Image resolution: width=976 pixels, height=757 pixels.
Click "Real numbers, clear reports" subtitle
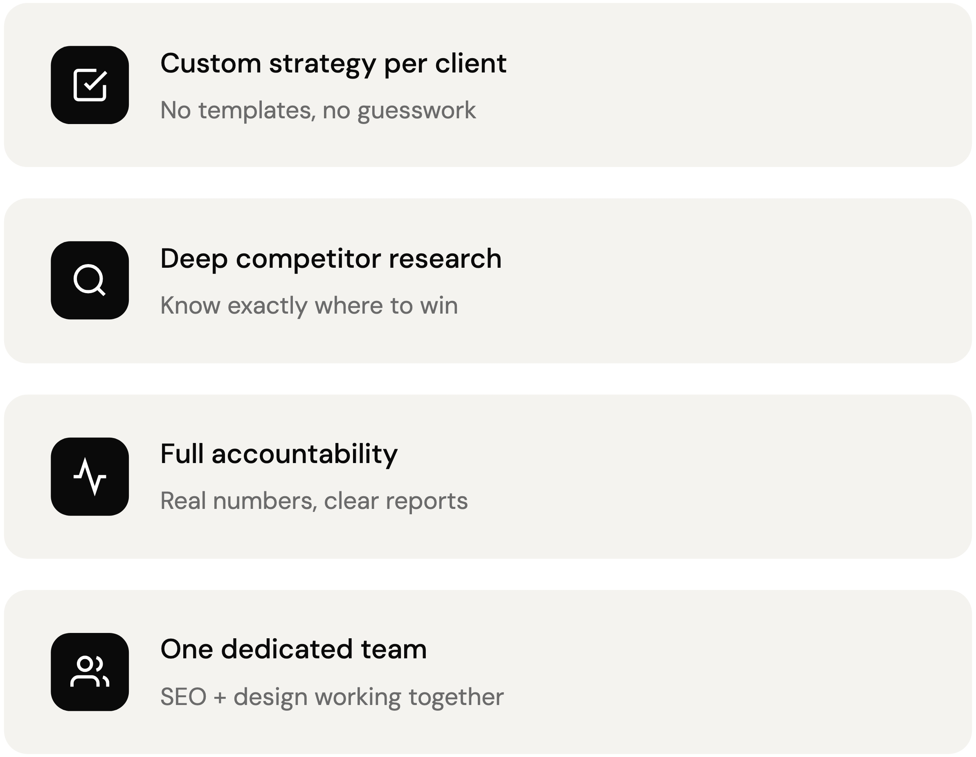[x=314, y=501]
